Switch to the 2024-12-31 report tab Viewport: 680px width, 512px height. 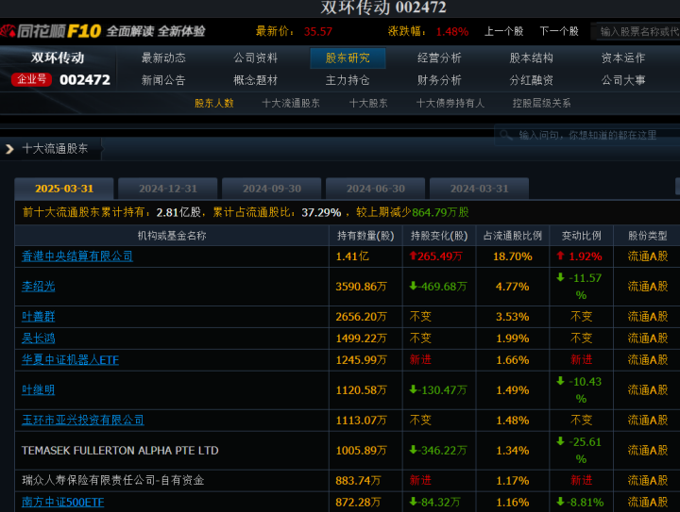click(168, 189)
